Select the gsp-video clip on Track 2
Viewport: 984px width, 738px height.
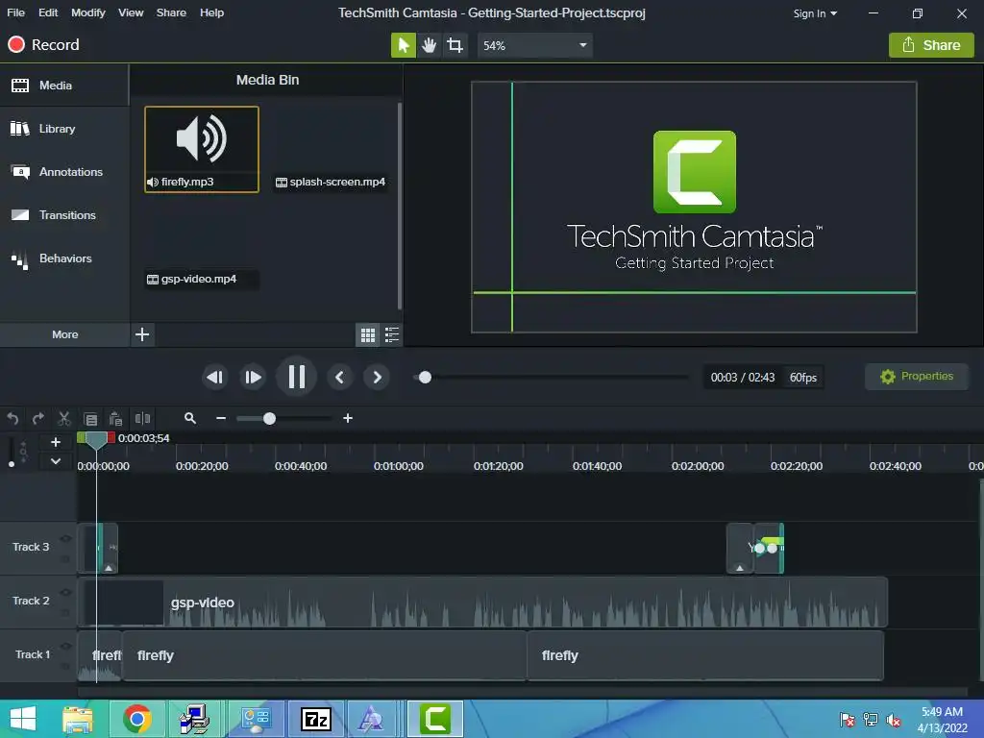[482, 603]
